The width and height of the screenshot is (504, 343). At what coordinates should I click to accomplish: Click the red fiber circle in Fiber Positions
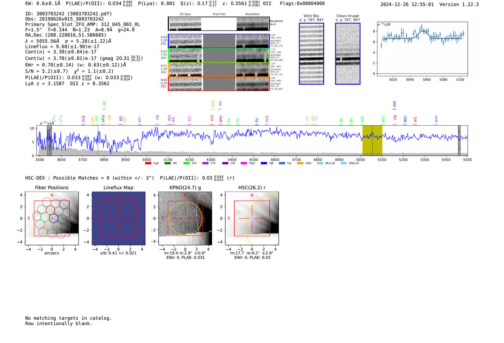[x=50, y=210]
